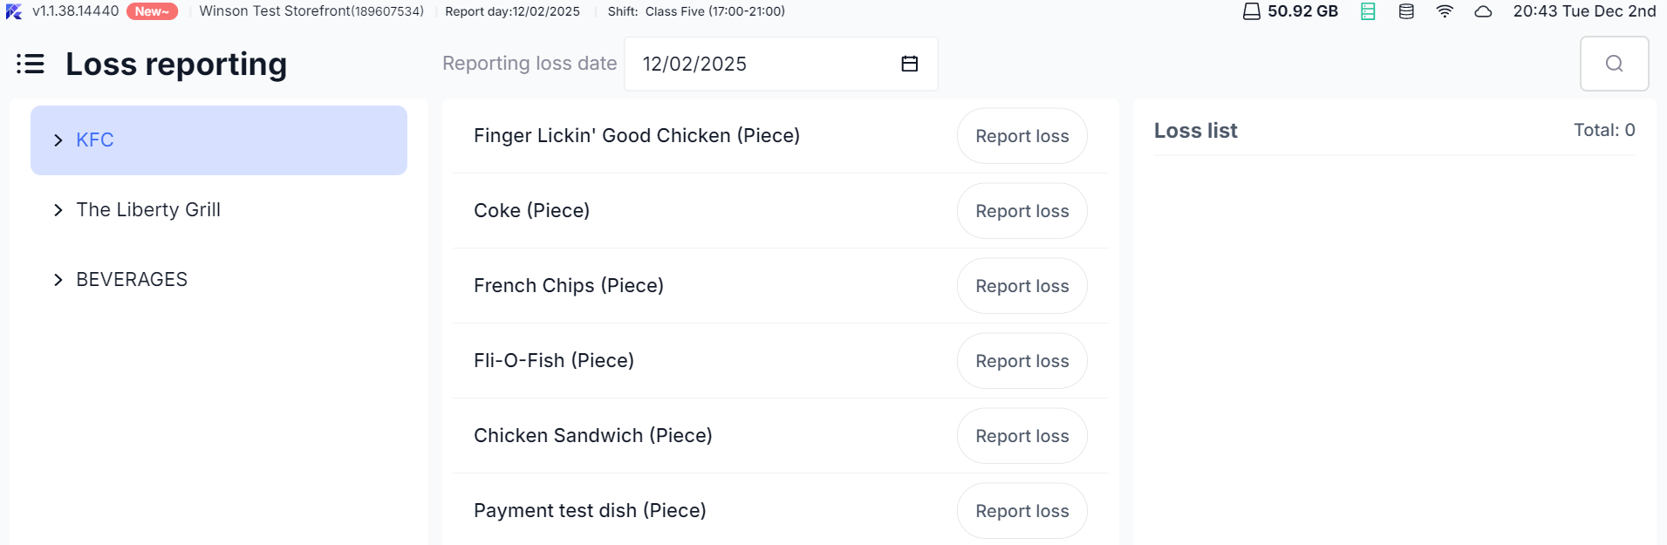Report loss for Finger Lickin' Good Chicken

pyautogui.click(x=1021, y=136)
